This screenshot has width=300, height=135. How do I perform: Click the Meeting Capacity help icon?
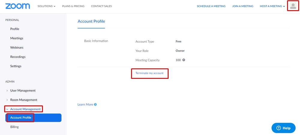pyautogui.click(x=184, y=60)
